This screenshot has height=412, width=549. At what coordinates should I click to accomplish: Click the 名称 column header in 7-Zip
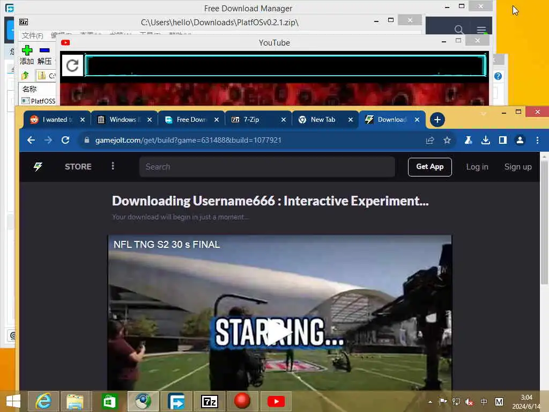point(29,89)
